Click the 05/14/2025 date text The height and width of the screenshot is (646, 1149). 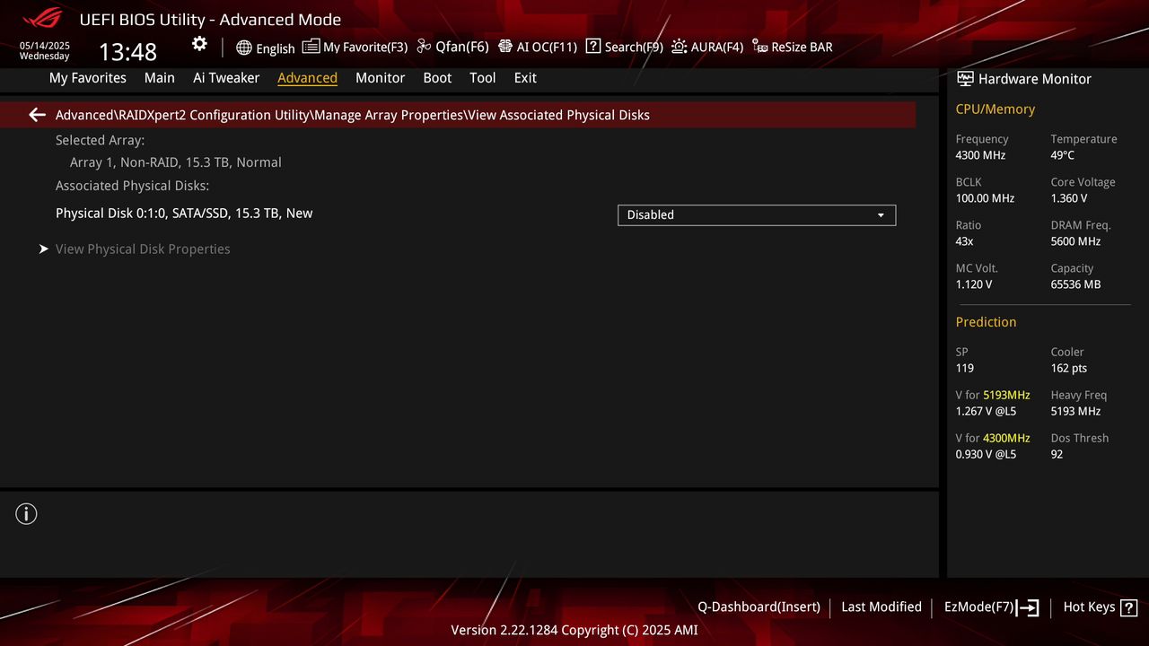pos(45,46)
